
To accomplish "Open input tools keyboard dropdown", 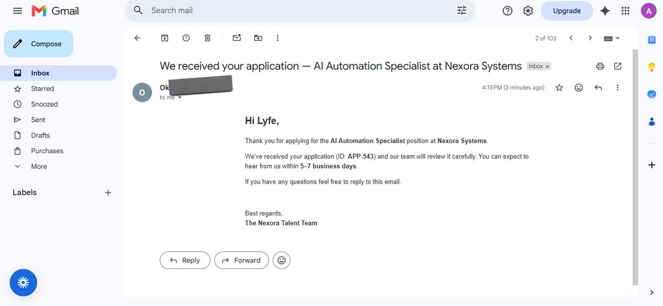I will [x=612, y=38].
